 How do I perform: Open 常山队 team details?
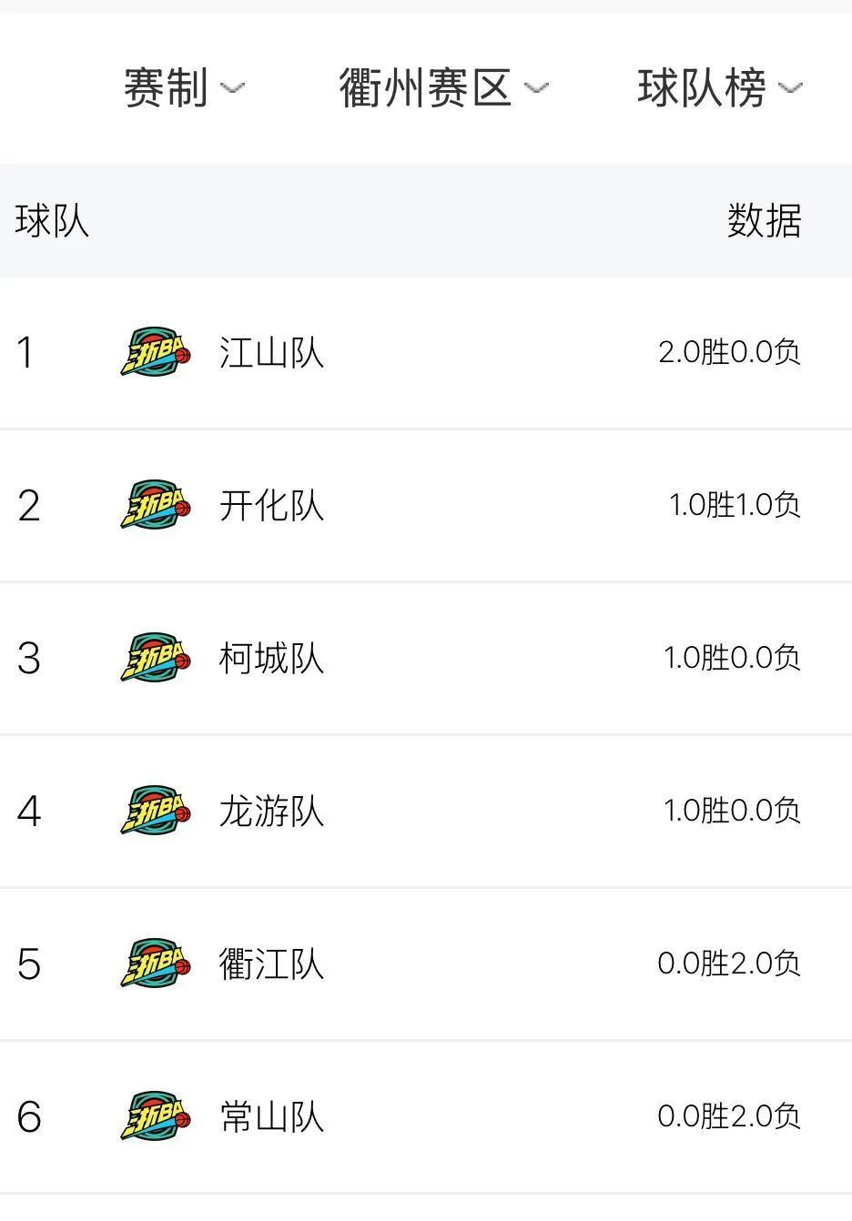[271, 1116]
